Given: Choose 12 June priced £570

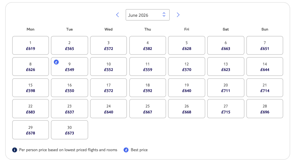Looking at the screenshot, I should [187, 67].
